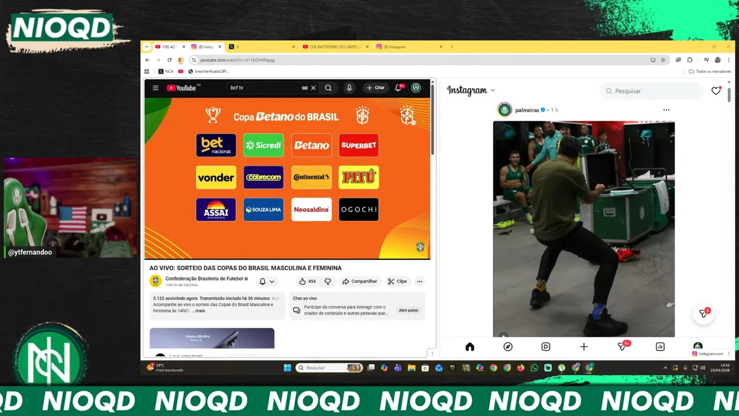Create a new Instagram post with plus icon
Viewport: 739px width, 416px height.
[584, 347]
